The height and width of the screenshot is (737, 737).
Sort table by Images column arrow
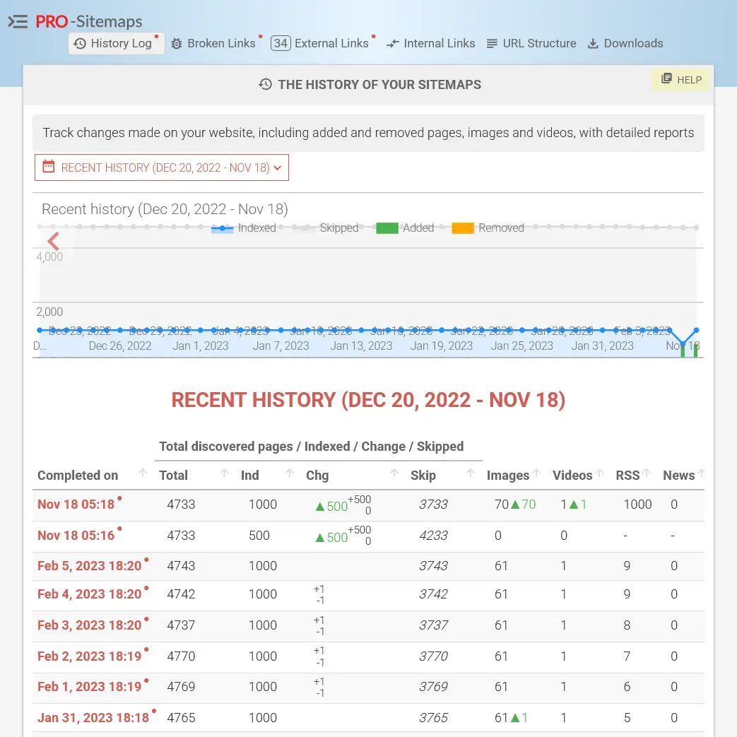point(536,473)
